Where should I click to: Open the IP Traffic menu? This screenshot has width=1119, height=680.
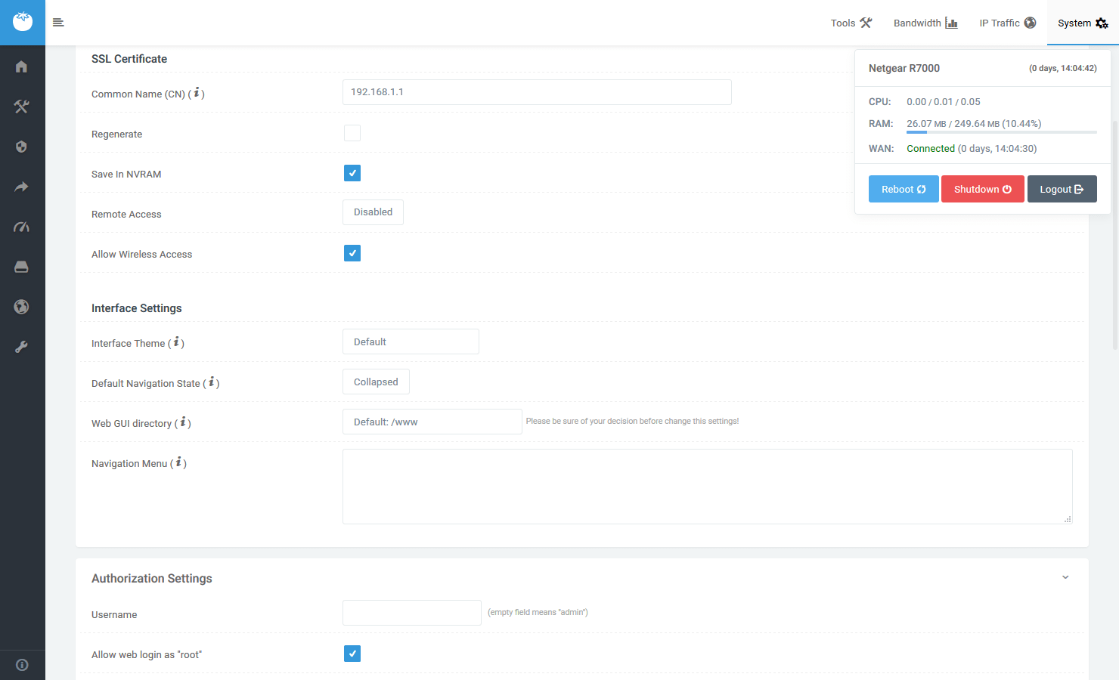click(x=1007, y=23)
